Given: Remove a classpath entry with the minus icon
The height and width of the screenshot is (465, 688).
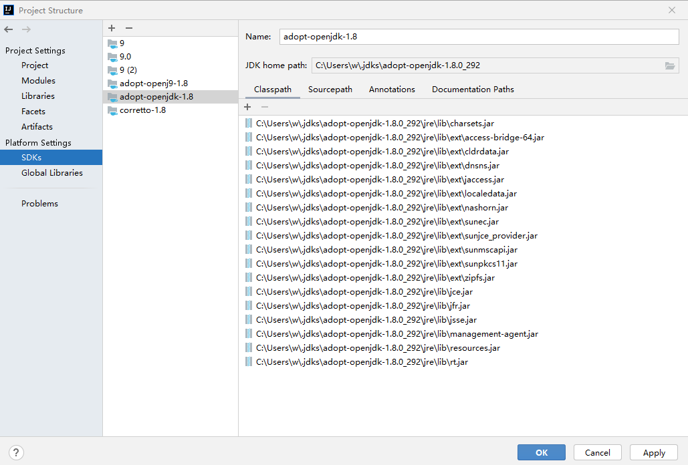Looking at the screenshot, I should click(265, 107).
